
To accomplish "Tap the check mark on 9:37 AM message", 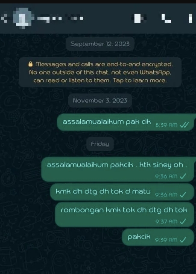I will (183, 221).
